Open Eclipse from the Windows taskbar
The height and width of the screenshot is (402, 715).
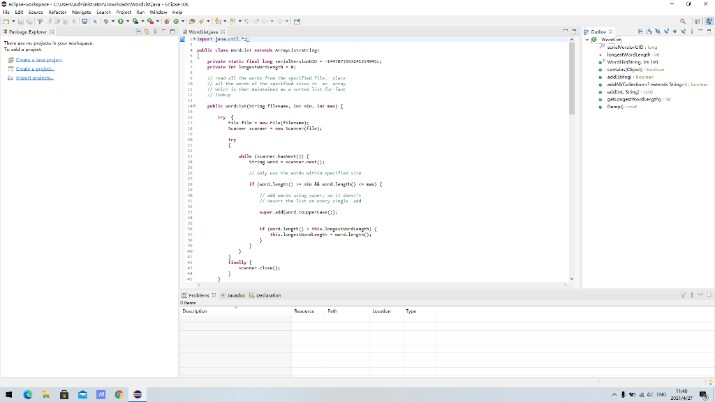(138, 394)
